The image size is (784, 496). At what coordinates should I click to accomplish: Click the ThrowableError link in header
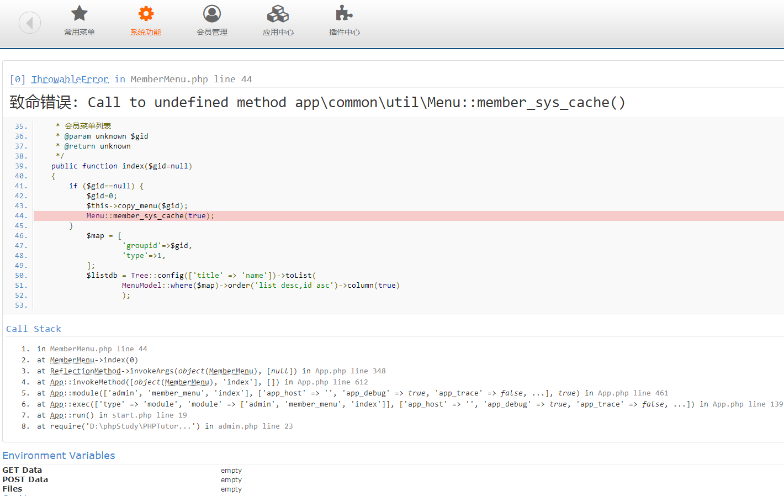70,79
